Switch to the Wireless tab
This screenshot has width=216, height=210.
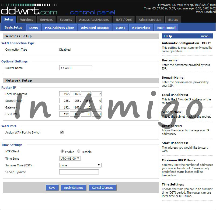point(26,19)
